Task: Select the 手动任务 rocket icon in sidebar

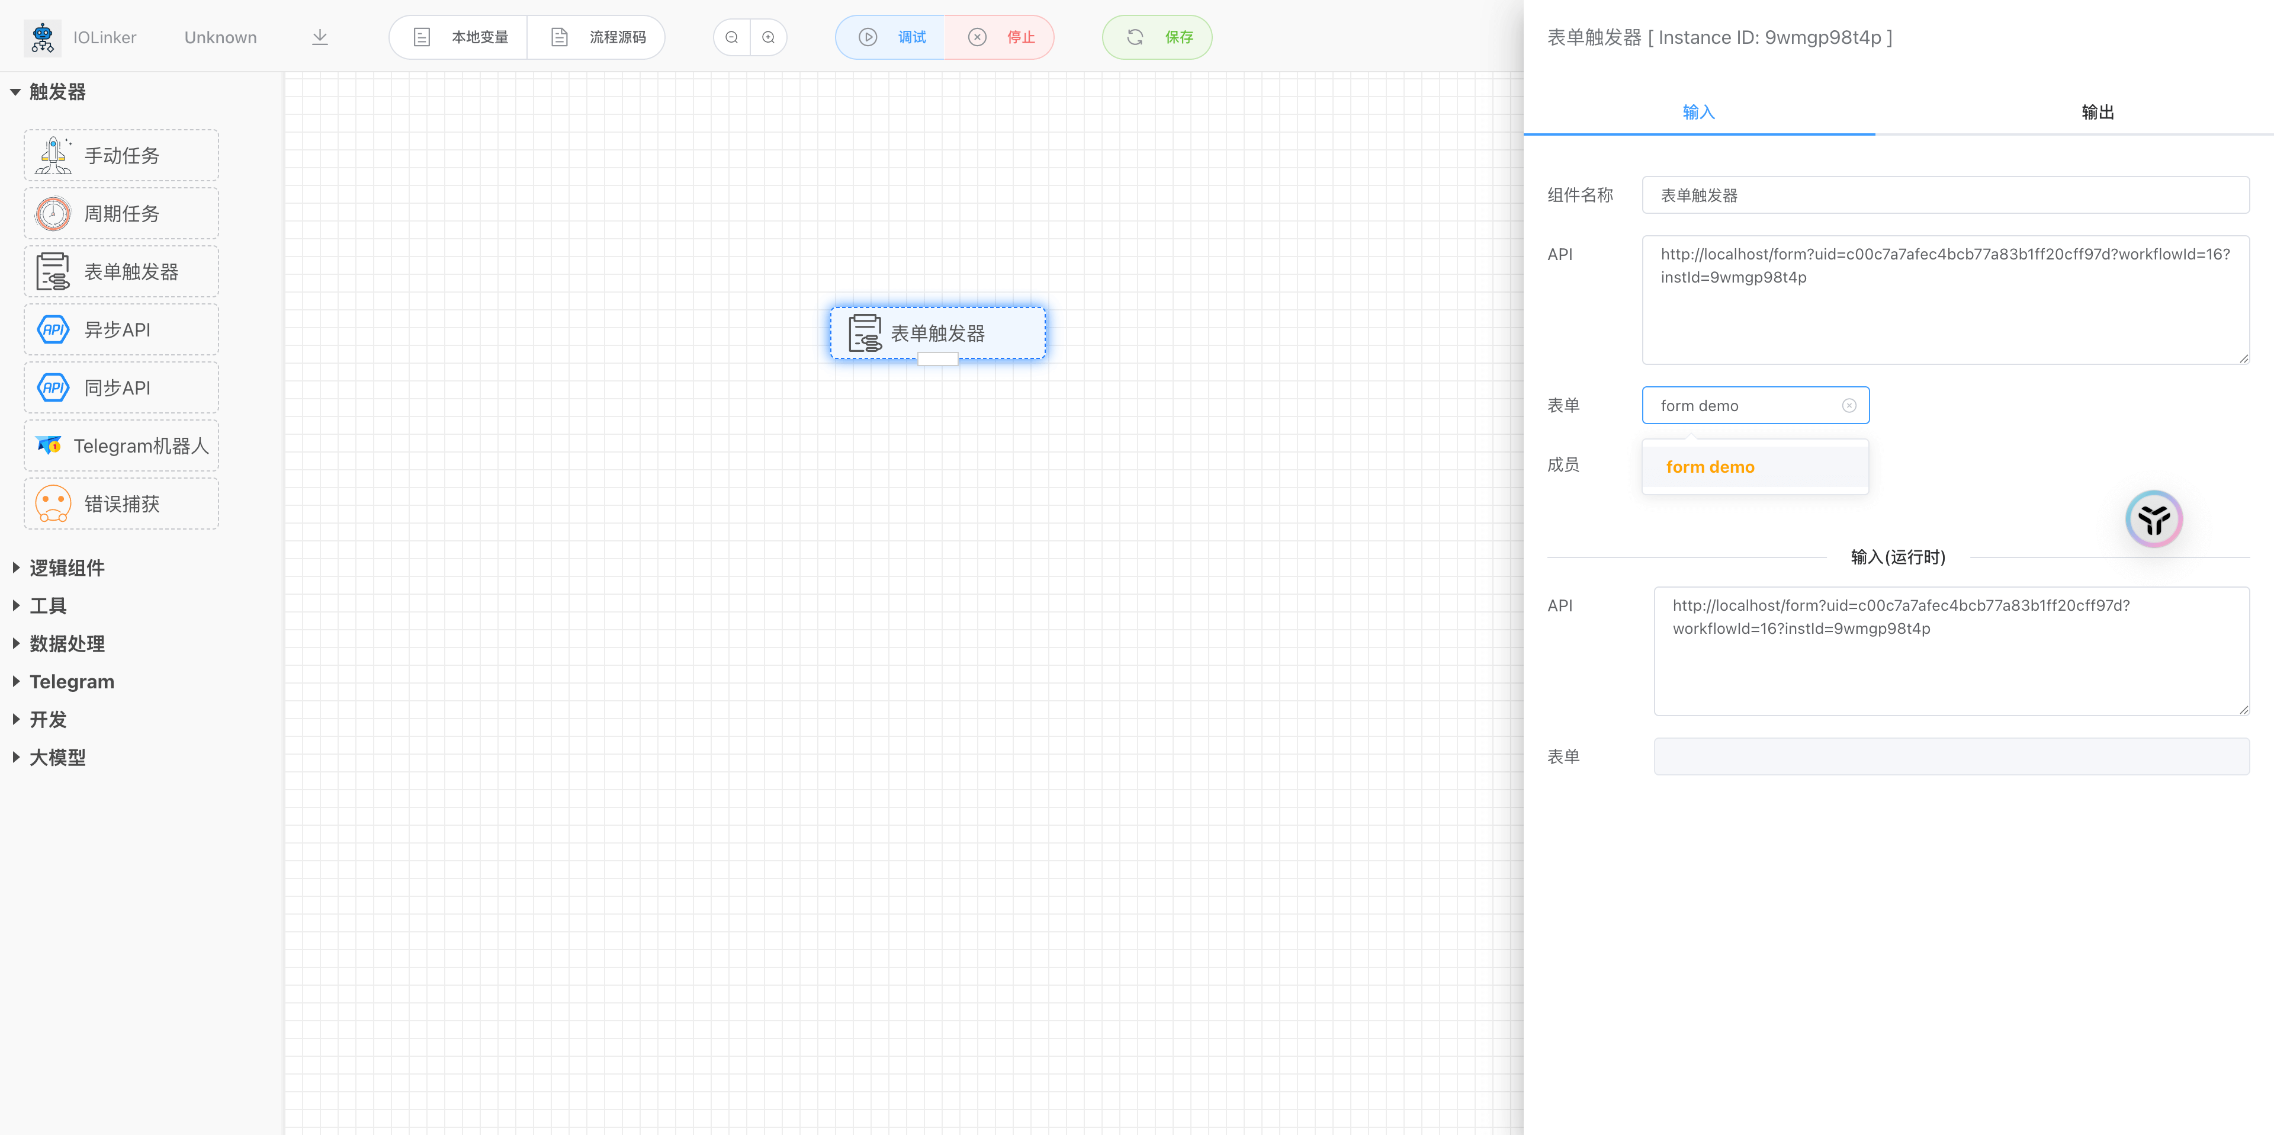Action: [53, 153]
